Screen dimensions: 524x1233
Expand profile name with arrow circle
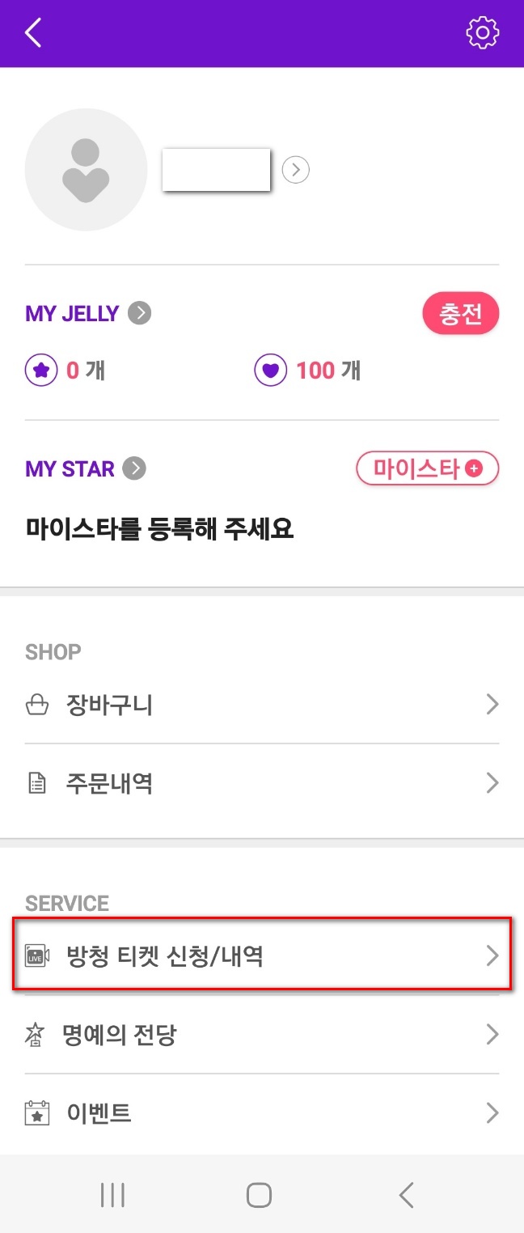[x=296, y=169]
